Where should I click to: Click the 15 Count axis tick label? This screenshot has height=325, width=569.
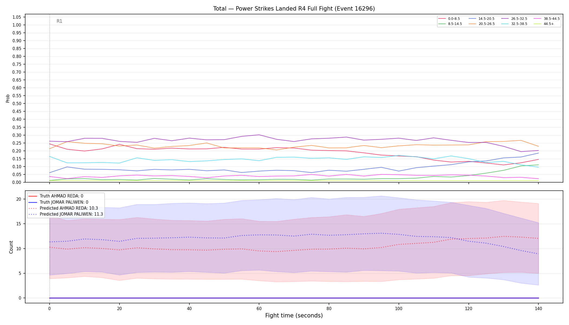(x=19, y=224)
